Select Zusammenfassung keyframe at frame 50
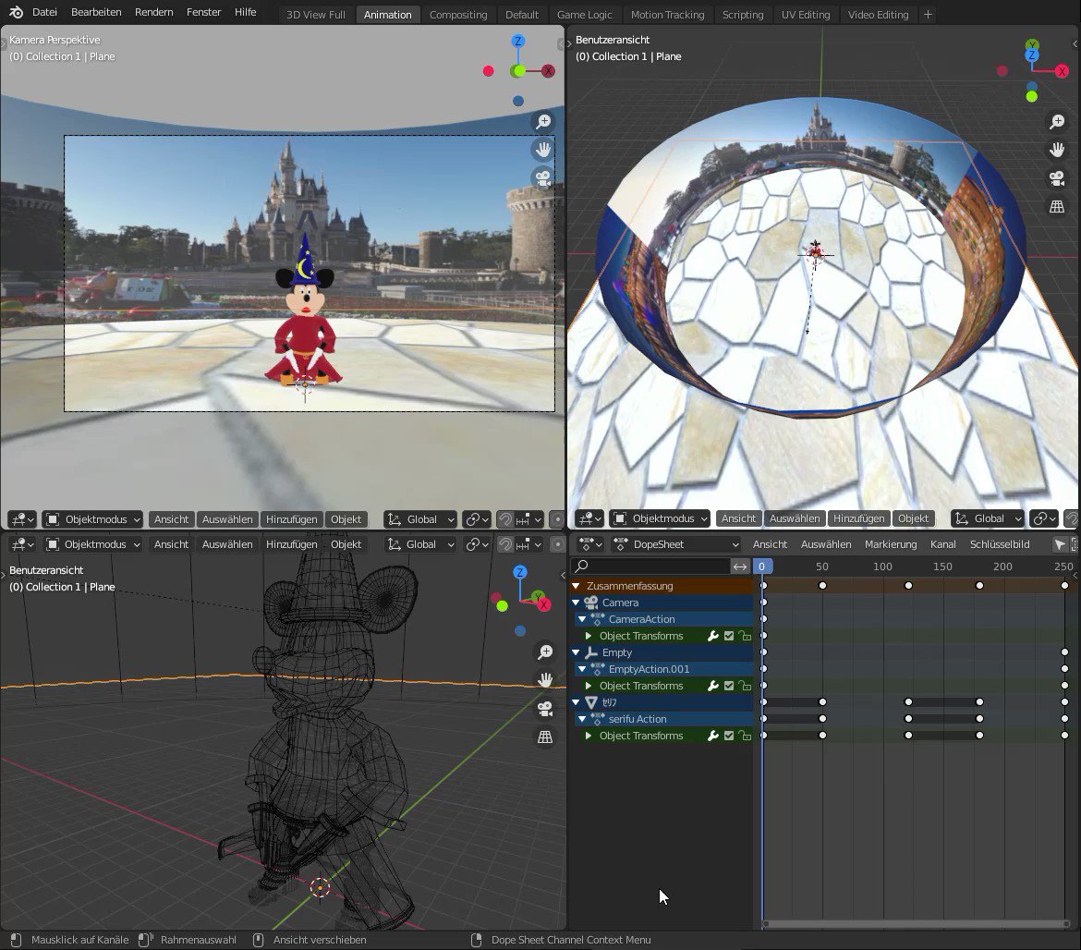 tap(822, 586)
